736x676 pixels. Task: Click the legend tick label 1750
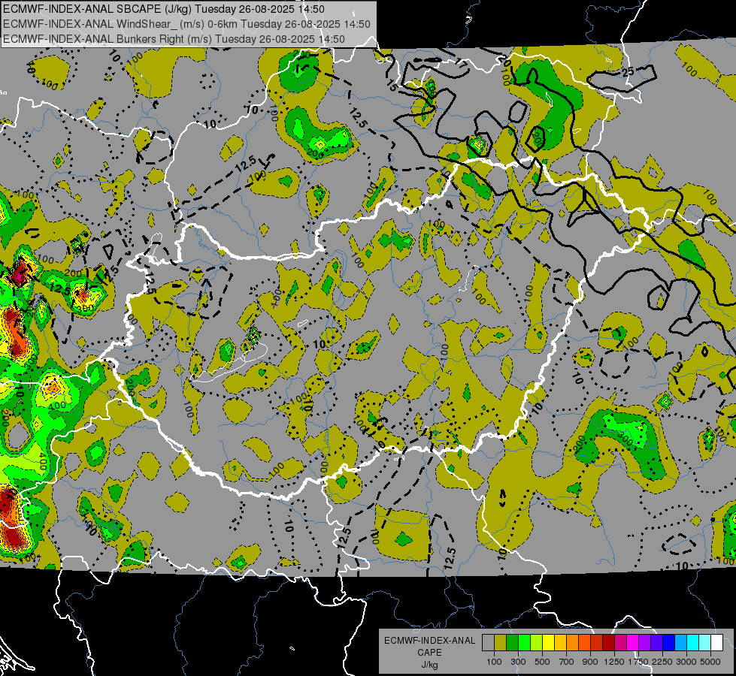(x=638, y=662)
